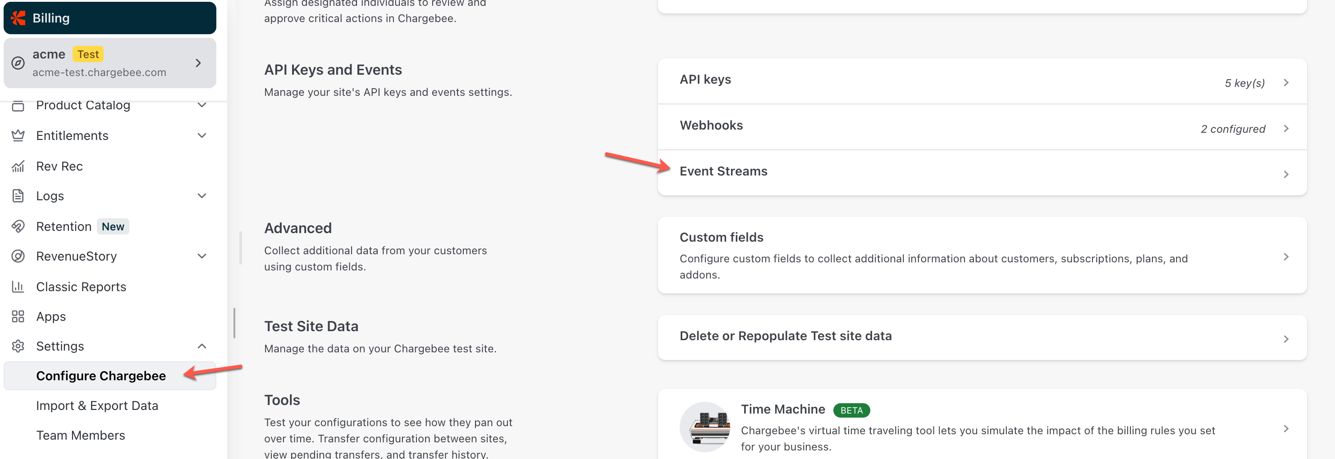1335x459 pixels.
Task: Open Event Streams settings
Action: tap(982, 173)
